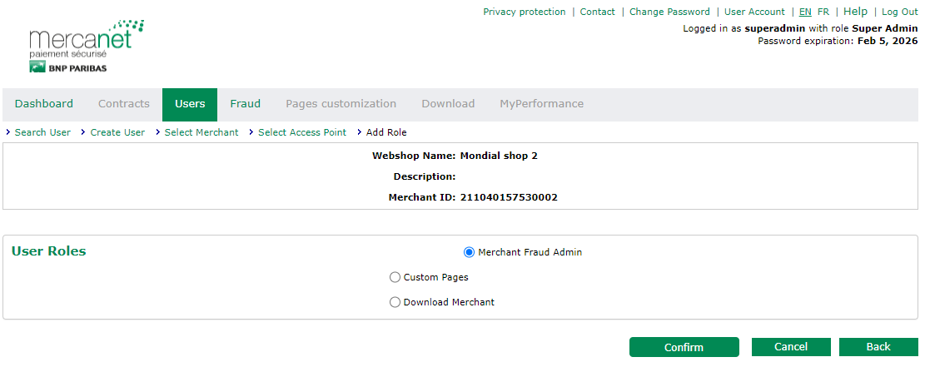Select Download Merchant user role
This screenshot has width=925, height=367.
coord(395,302)
